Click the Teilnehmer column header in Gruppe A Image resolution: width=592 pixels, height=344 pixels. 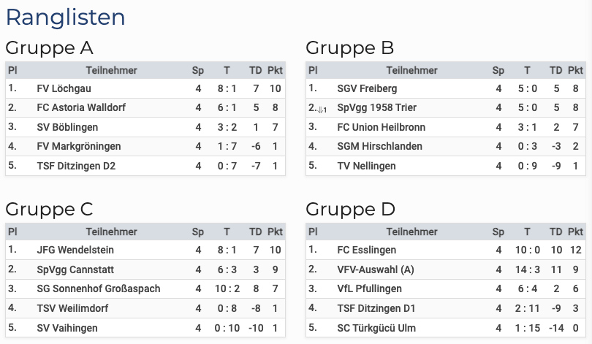tap(111, 70)
